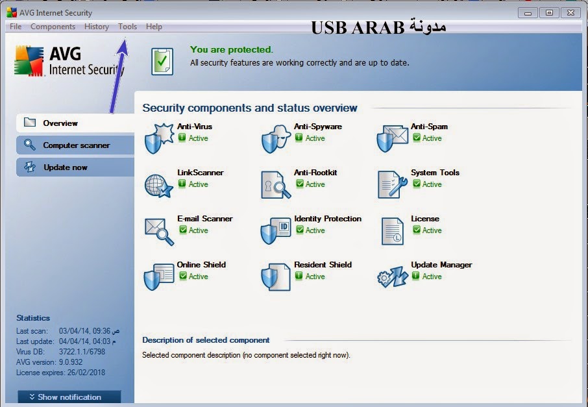Select the Identity Protection component label

328,218
